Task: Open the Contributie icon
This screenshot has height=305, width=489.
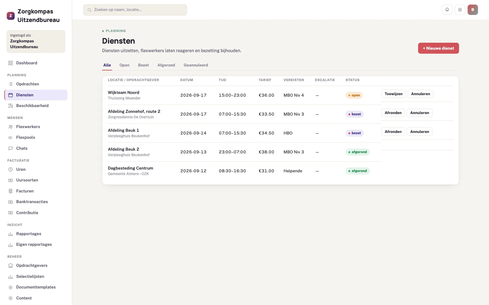Action: point(10,213)
